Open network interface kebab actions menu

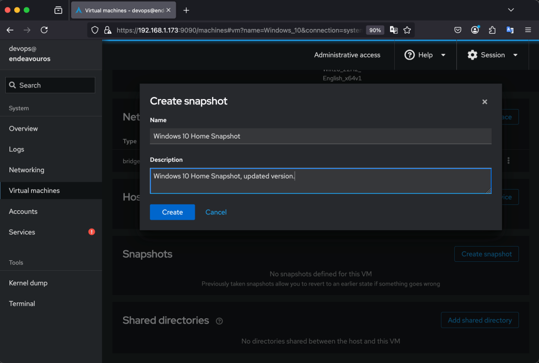pyautogui.click(x=508, y=160)
